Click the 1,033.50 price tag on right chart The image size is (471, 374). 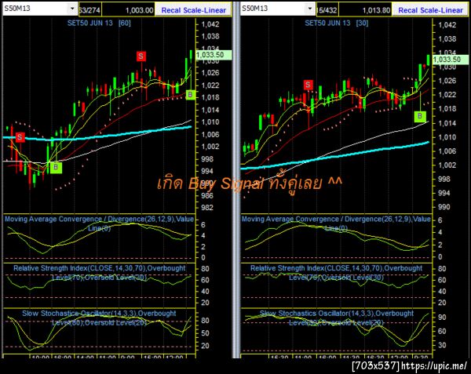[450, 60]
